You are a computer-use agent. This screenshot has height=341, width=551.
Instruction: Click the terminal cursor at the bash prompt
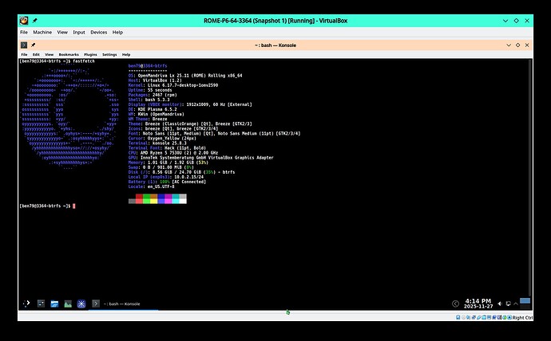[73, 206]
